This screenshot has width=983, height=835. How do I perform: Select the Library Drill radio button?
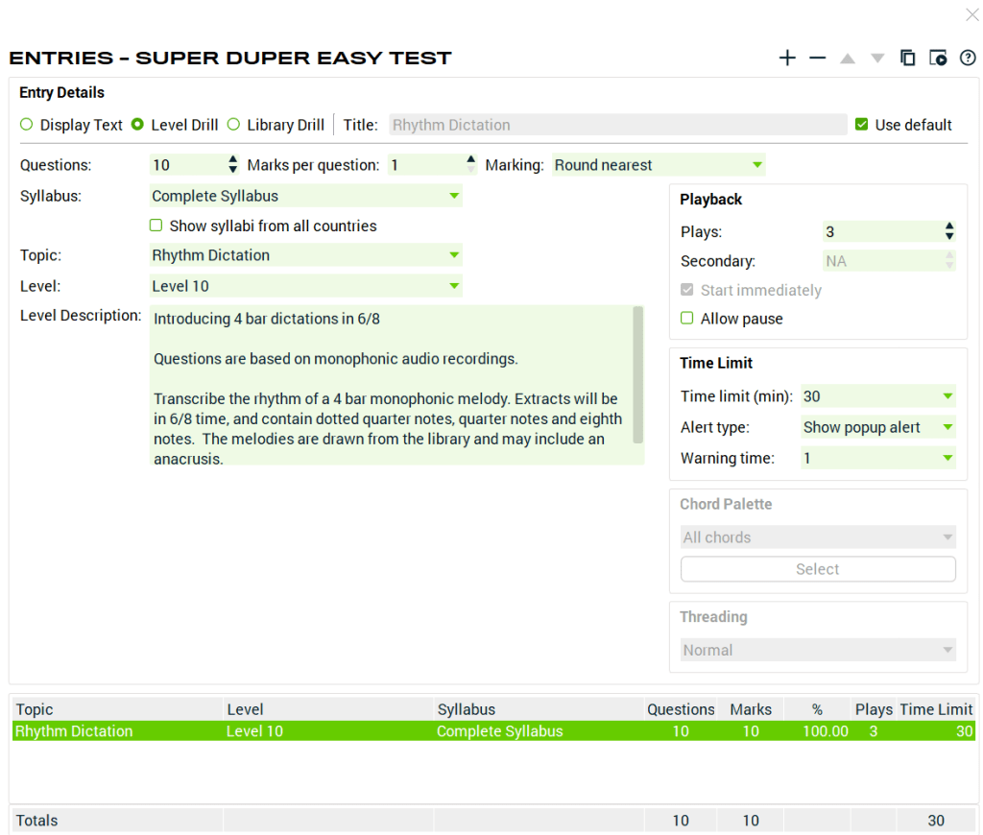[233, 125]
